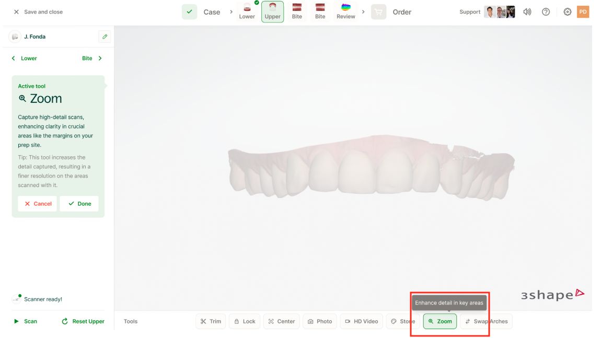Open the help question mark icon
The image size is (601, 338).
(x=546, y=12)
